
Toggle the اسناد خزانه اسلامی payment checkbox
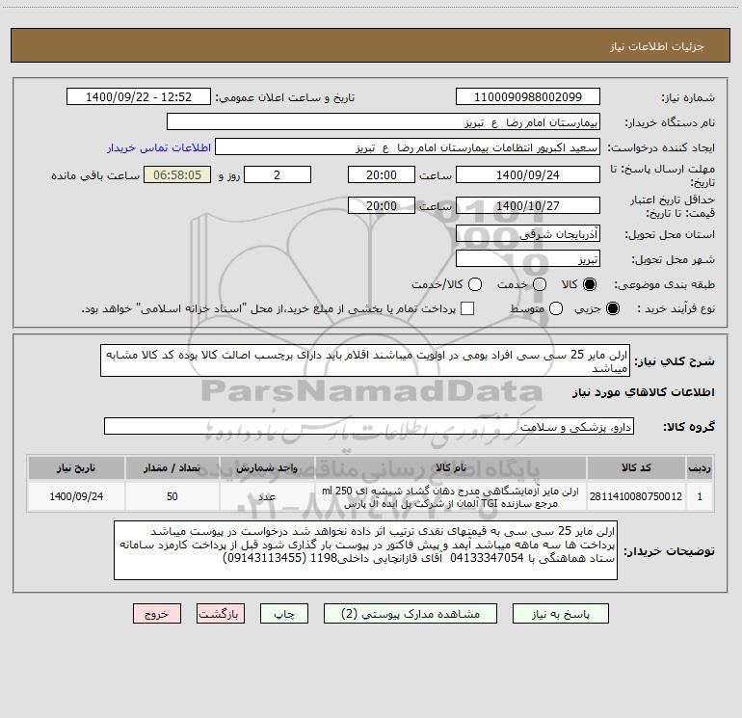click(467, 308)
